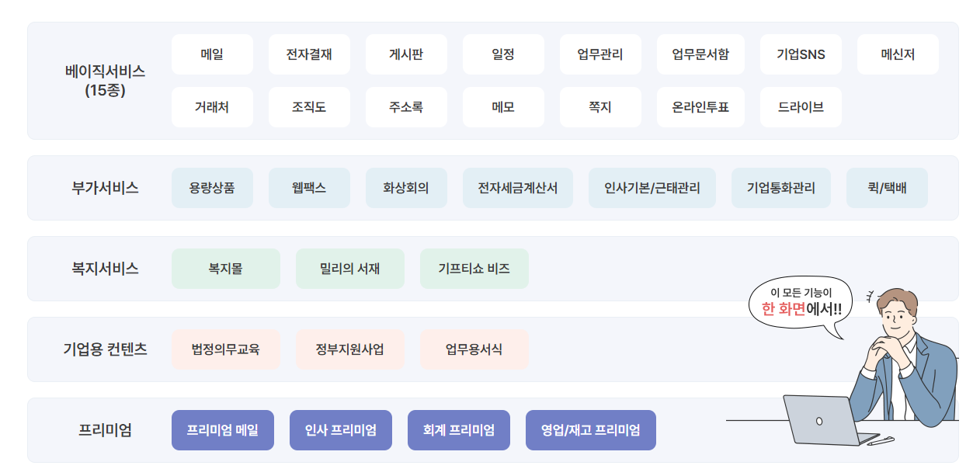980x476 pixels.
Task: Open the 전자결재 service
Action: [309, 54]
